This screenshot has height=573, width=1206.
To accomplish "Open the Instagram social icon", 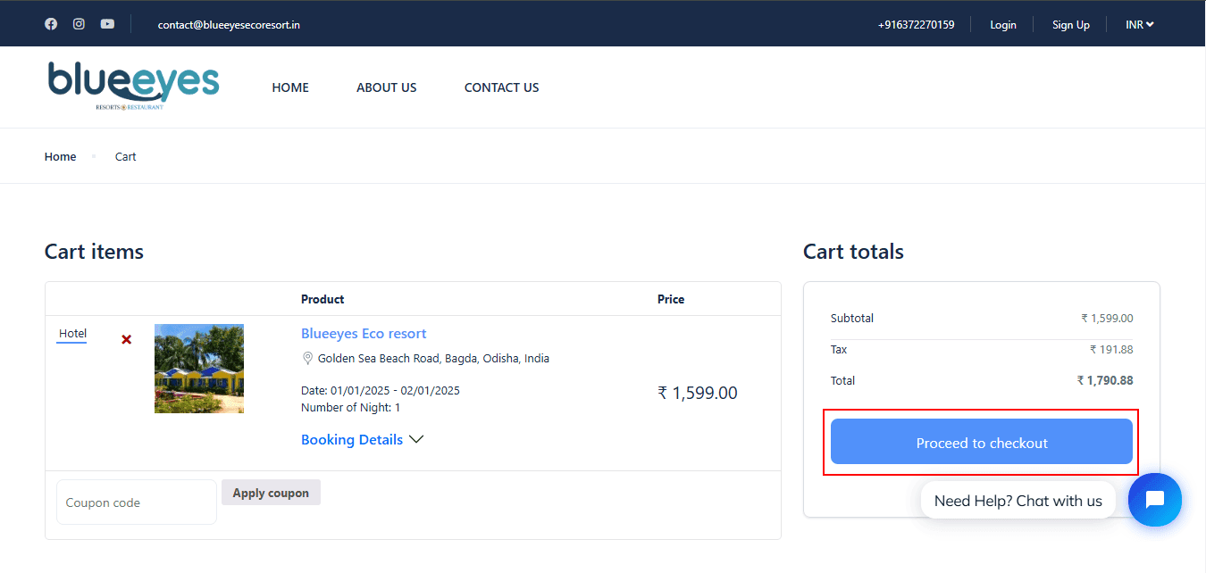I will pos(79,24).
